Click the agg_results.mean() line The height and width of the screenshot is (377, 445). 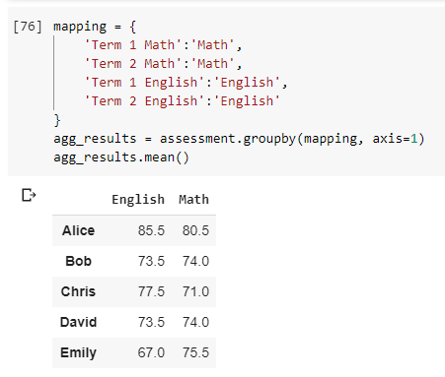(121, 157)
